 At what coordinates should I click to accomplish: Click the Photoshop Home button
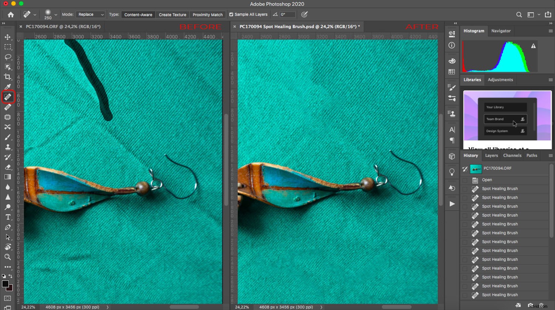[x=10, y=14]
